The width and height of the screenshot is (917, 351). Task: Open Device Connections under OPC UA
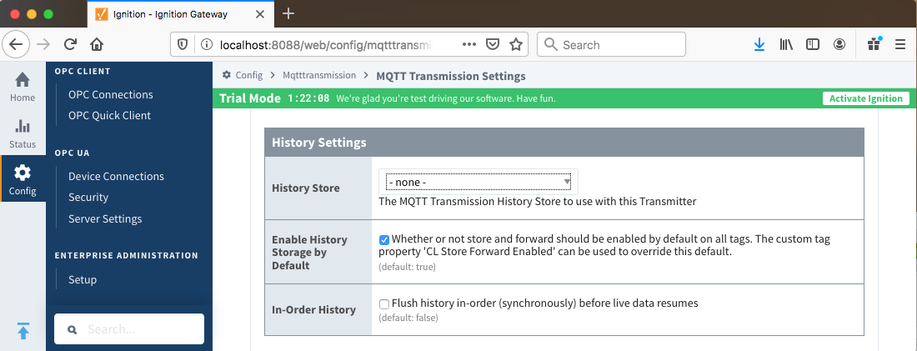[x=116, y=176]
